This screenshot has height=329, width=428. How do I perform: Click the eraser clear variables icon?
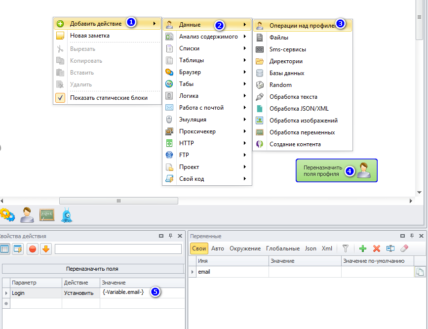404,248
